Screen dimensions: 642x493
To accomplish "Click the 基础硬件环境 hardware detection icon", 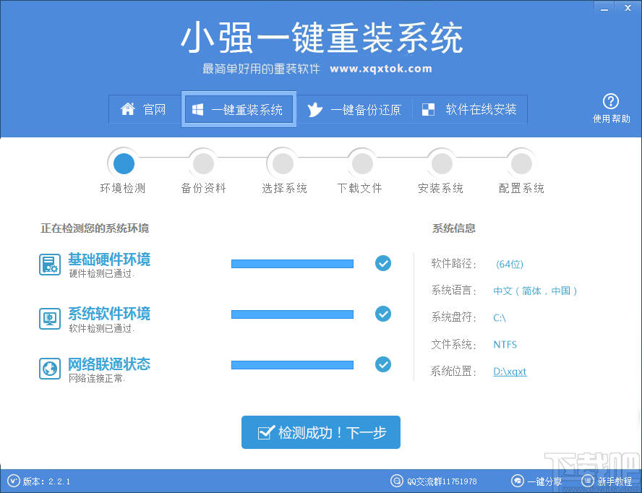I will pos(49,265).
